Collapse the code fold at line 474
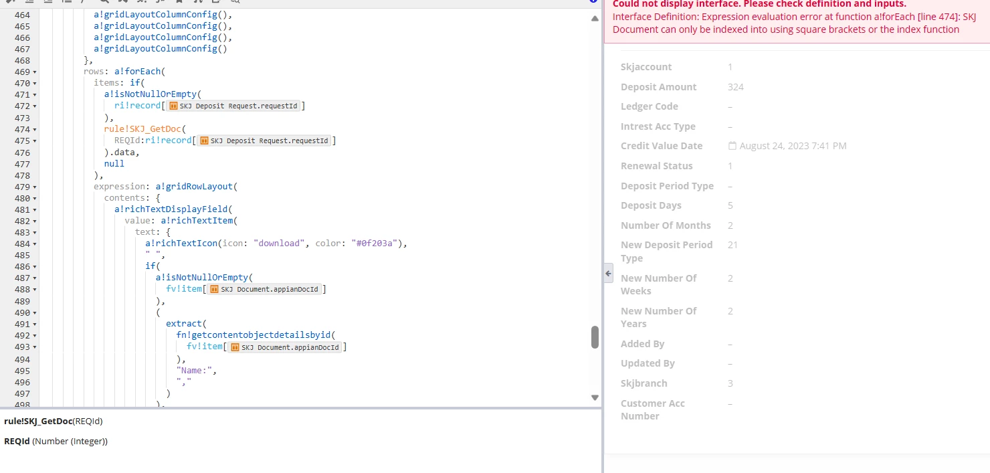Image resolution: width=990 pixels, height=473 pixels. tap(34, 129)
